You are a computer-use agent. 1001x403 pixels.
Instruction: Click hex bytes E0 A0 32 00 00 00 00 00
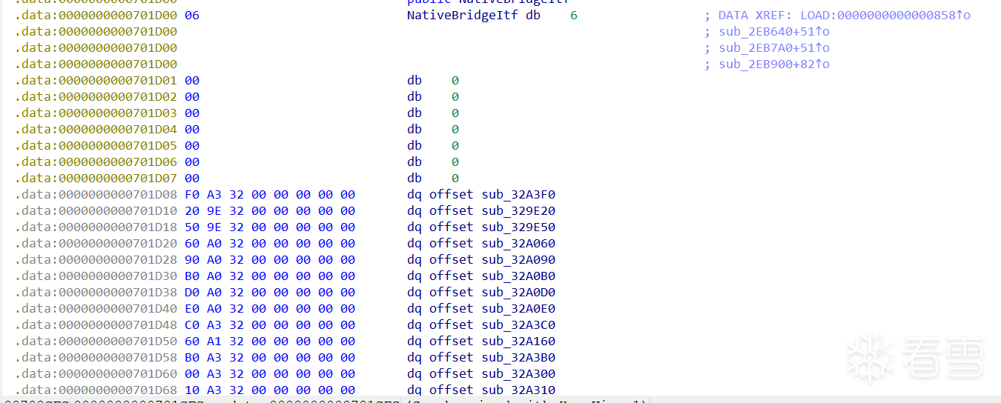click(270, 308)
